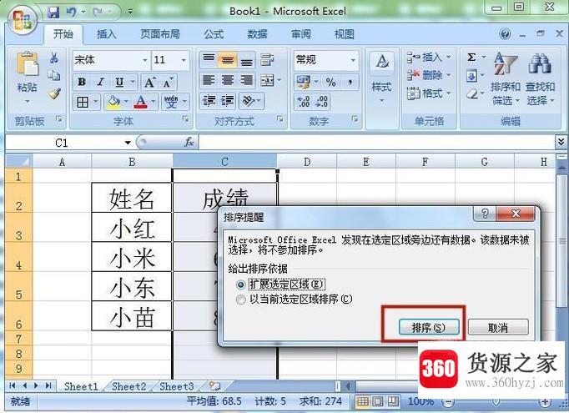Switch to the 公式 ribbon tab
Viewport: 569px width, 413px height.
point(214,34)
